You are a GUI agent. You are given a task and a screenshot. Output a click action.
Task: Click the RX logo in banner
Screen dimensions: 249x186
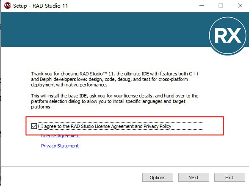(227, 36)
